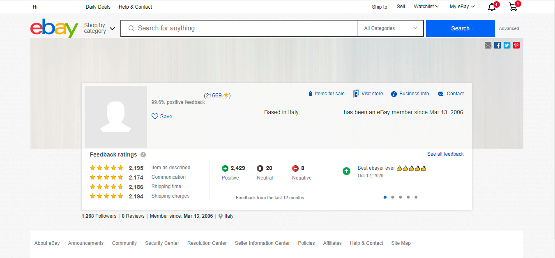Screen dimensions: 555x258
Task: Click the Feedback ratings info tooltip
Action: tap(143, 154)
